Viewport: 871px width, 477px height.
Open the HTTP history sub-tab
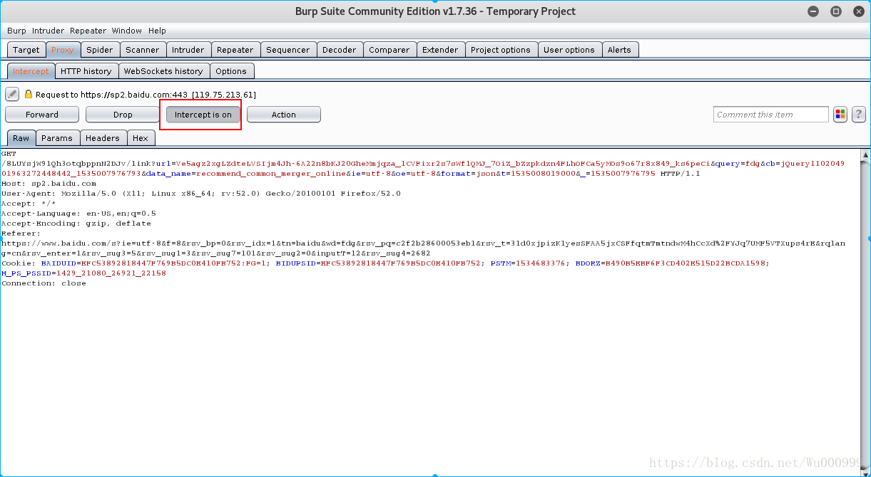[x=86, y=71]
